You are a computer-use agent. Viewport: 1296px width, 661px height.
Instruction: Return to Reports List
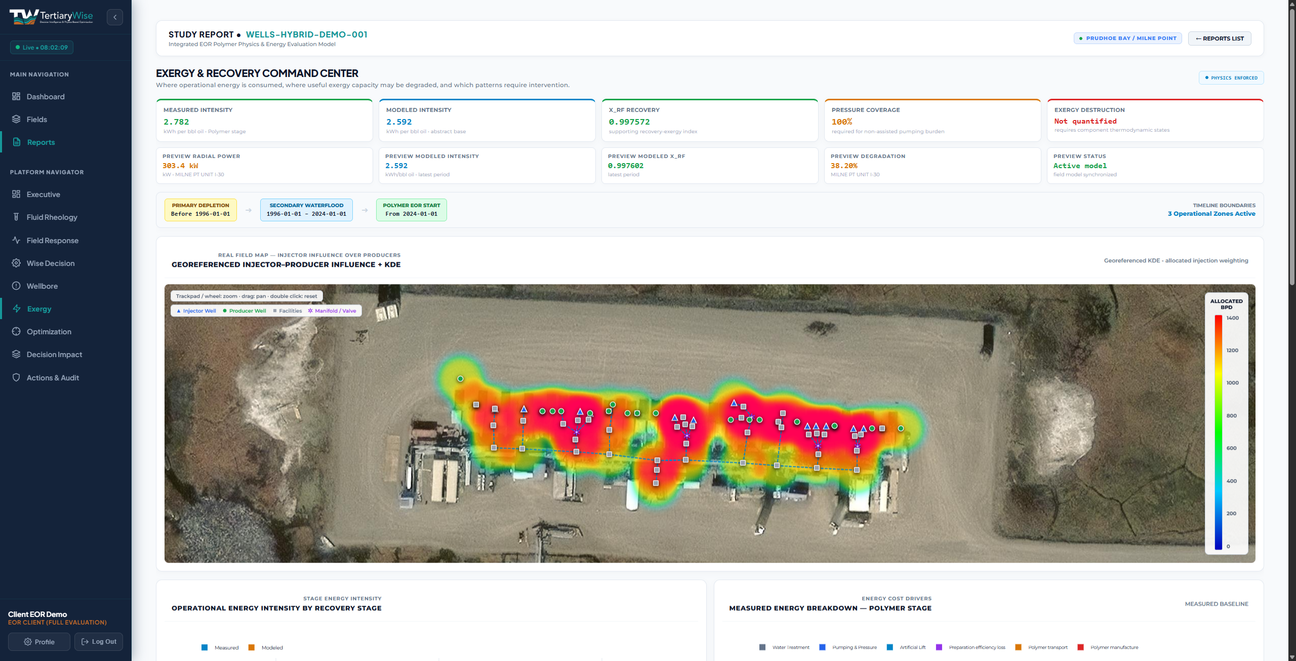click(x=1219, y=38)
